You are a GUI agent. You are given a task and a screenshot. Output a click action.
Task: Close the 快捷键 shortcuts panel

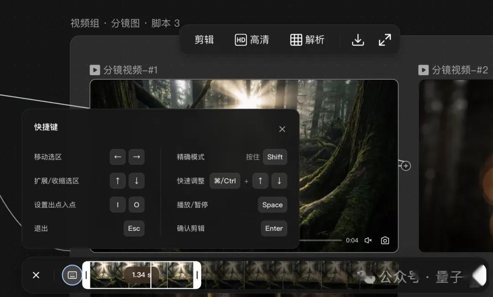click(282, 129)
